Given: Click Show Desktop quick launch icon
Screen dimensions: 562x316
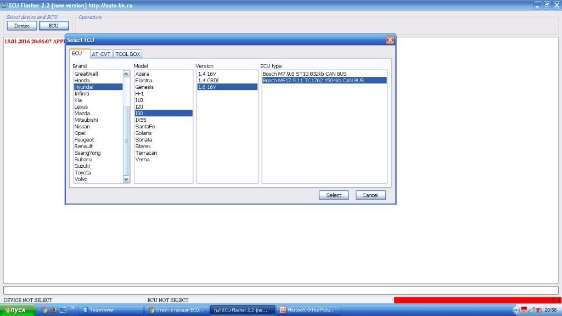Looking at the screenshot, I should (63, 310).
